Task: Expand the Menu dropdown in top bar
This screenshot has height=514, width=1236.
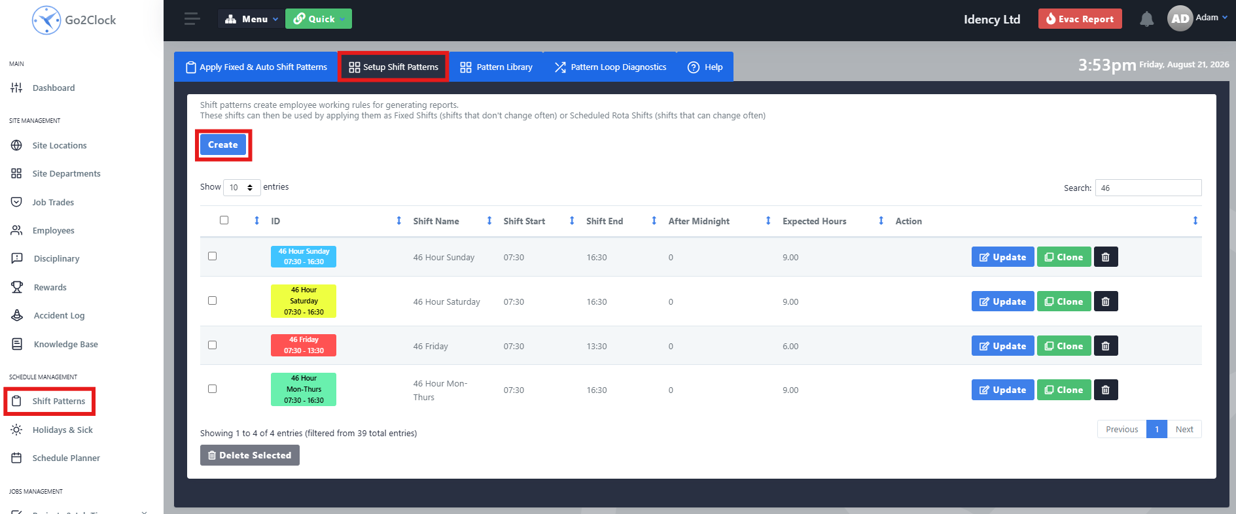Action: coord(251,19)
